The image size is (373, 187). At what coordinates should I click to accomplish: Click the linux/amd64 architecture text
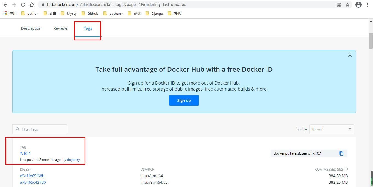point(152,176)
